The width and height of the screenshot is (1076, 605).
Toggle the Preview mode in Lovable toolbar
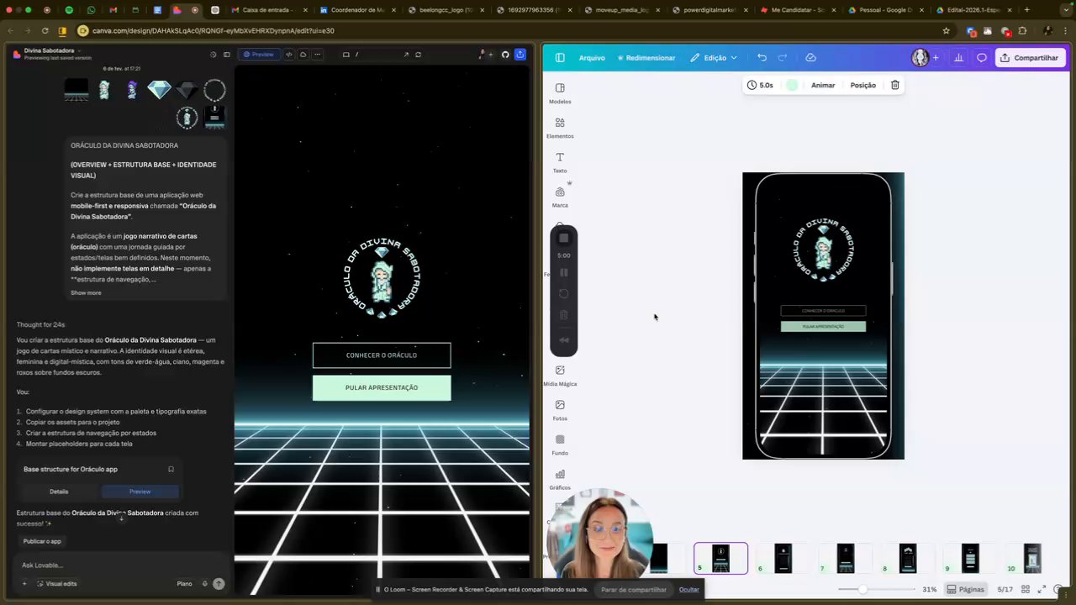258,55
